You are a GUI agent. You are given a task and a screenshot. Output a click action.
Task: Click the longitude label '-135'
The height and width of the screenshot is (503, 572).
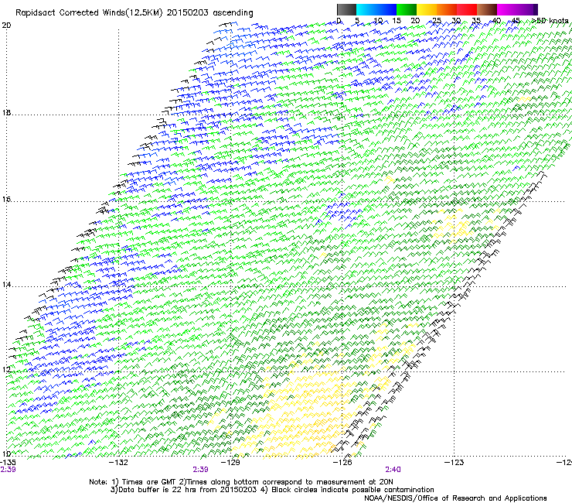[8, 463]
